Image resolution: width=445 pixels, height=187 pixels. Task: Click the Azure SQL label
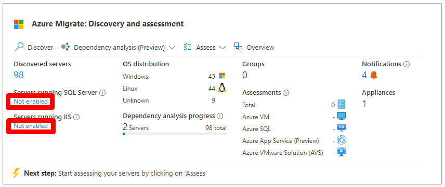(256, 129)
